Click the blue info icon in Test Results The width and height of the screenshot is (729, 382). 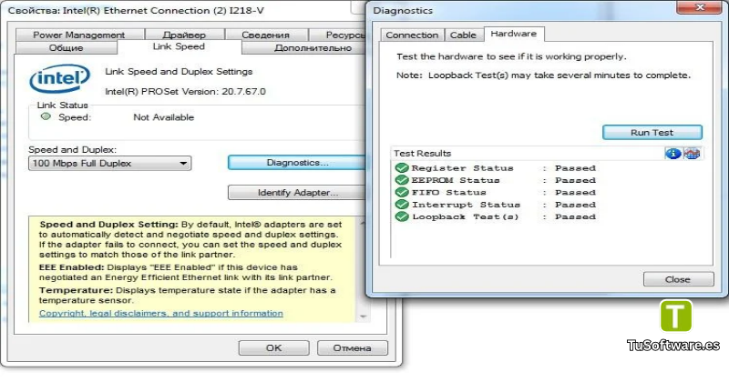pyautogui.click(x=673, y=154)
